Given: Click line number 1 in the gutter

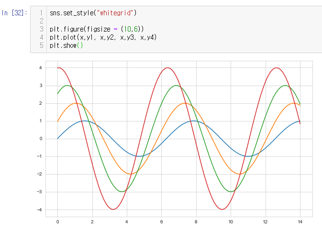Looking at the screenshot, I should tap(42, 13).
